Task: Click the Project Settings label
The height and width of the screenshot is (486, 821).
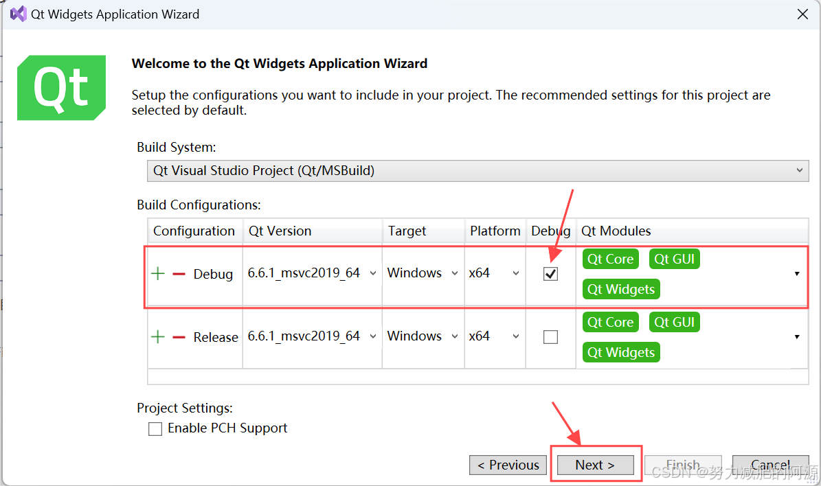Action: [185, 408]
